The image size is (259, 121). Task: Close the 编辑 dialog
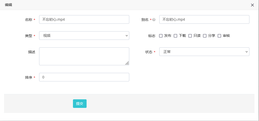point(252,5)
